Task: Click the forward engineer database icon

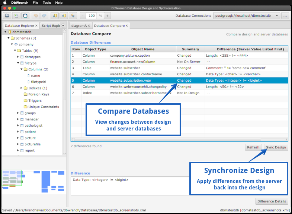Action: pos(64,16)
